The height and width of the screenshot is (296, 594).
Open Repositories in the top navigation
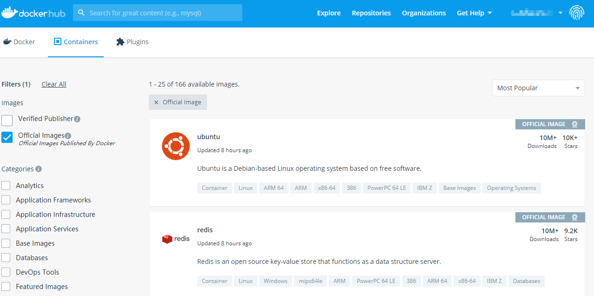371,13
